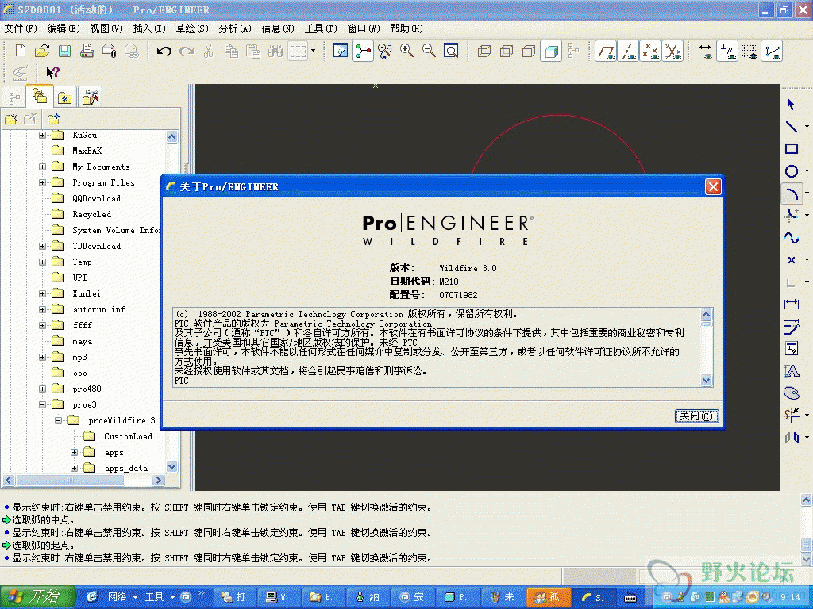Screen dimensions: 813x609
Task: Collapse the proe3 folder
Action: (43, 405)
